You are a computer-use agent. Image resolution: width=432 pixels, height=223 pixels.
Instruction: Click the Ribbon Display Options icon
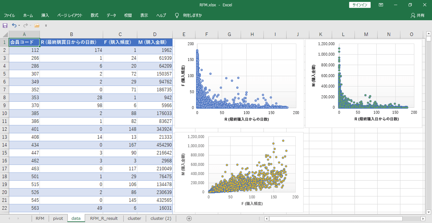pos(381,5)
